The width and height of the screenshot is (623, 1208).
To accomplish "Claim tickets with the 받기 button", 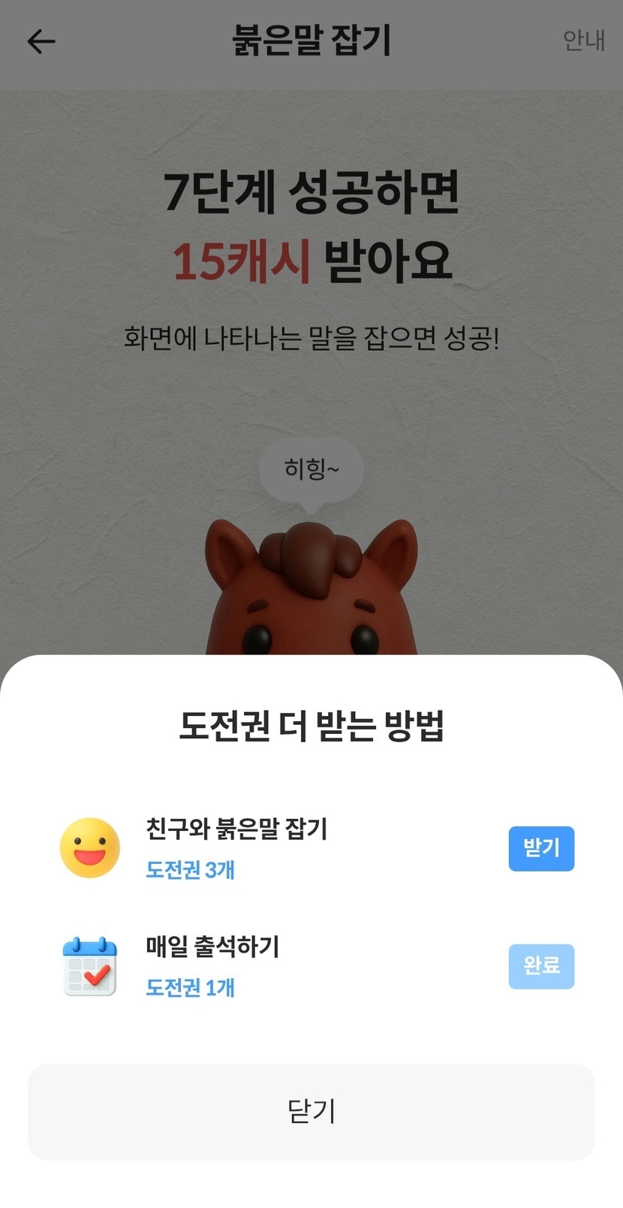I will (541, 849).
